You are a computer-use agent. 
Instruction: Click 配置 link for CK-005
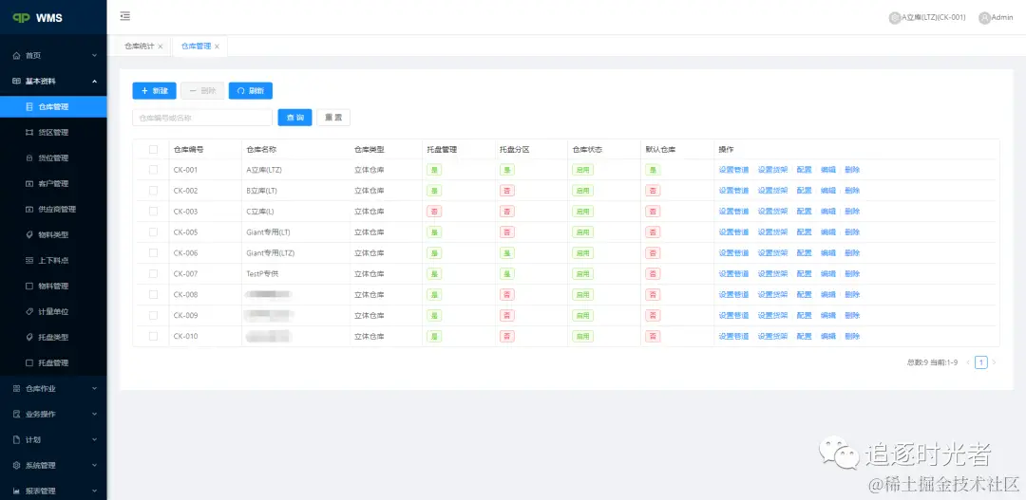click(805, 232)
